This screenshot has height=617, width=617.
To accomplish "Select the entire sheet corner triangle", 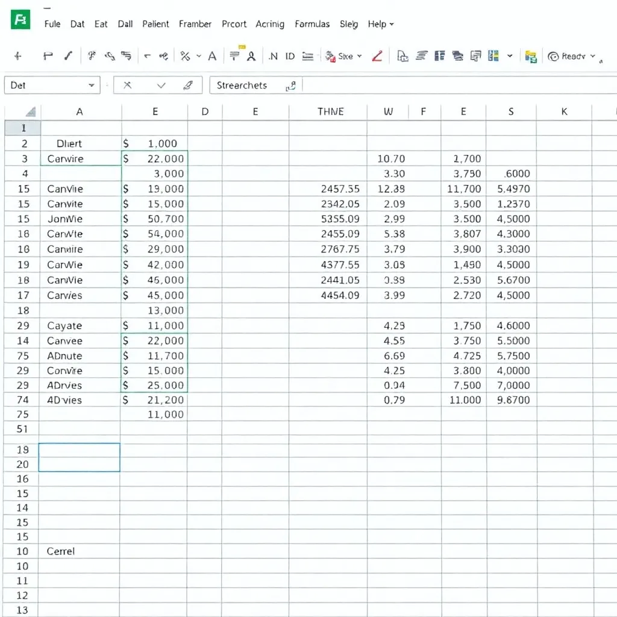I will point(30,111).
